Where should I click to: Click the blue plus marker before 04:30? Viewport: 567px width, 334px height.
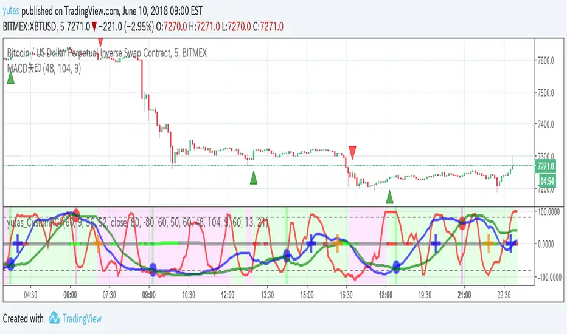[18, 244]
